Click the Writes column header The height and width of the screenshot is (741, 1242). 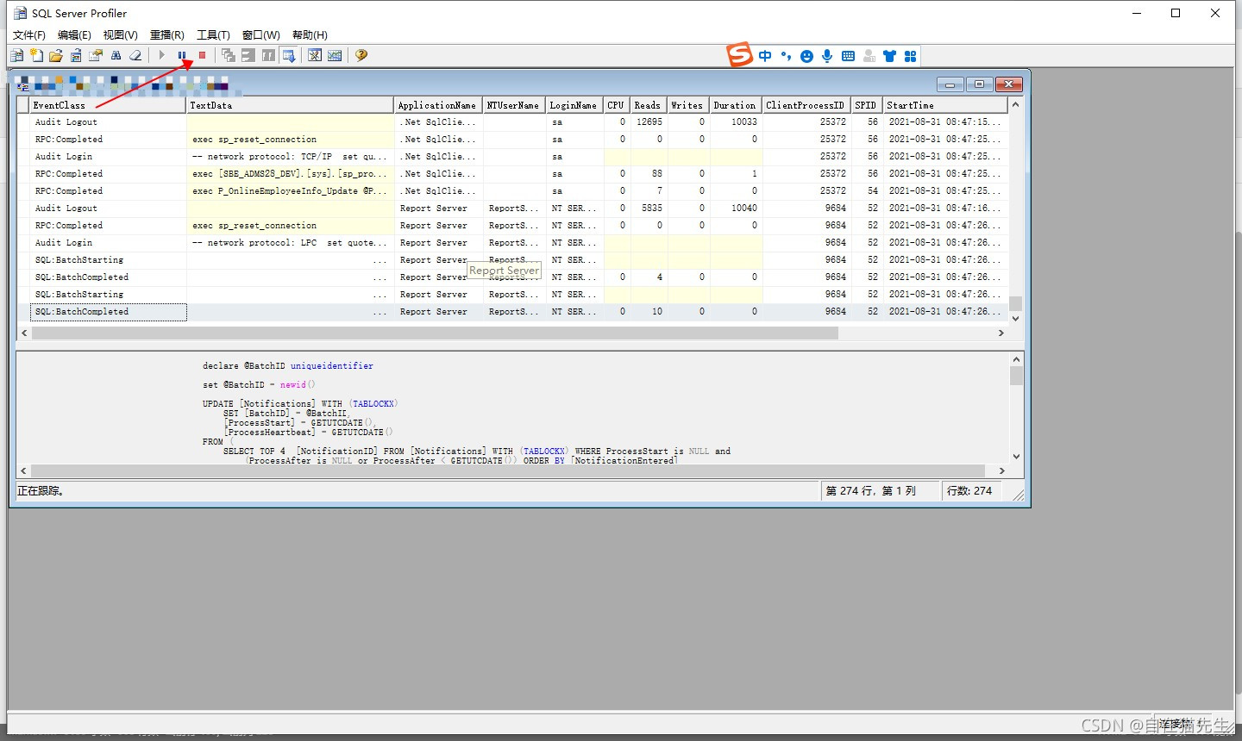[689, 105]
